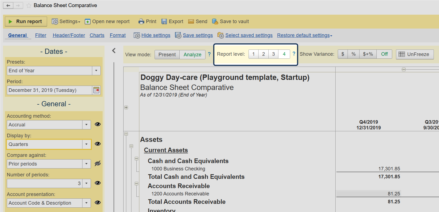This screenshot has height=212, width=439.
Task: Open the Charts tab
Action: (97, 35)
